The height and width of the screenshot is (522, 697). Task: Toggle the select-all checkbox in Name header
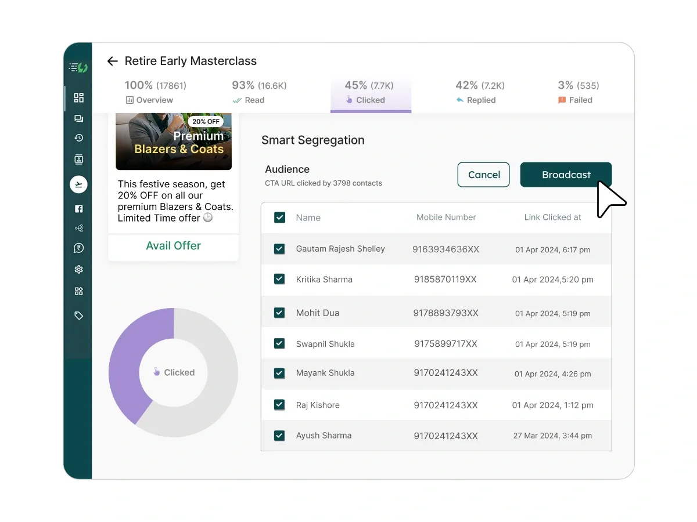pos(279,217)
